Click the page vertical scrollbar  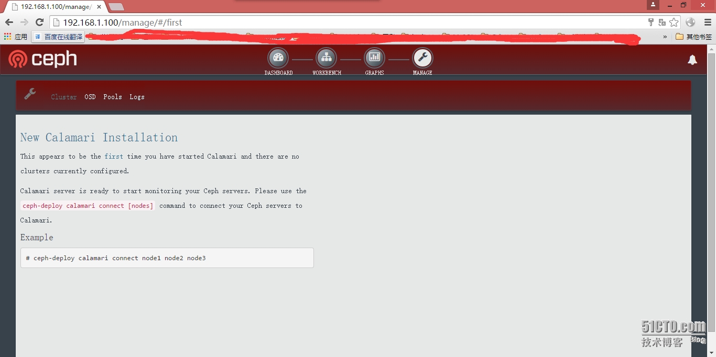[x=711, y=194]
